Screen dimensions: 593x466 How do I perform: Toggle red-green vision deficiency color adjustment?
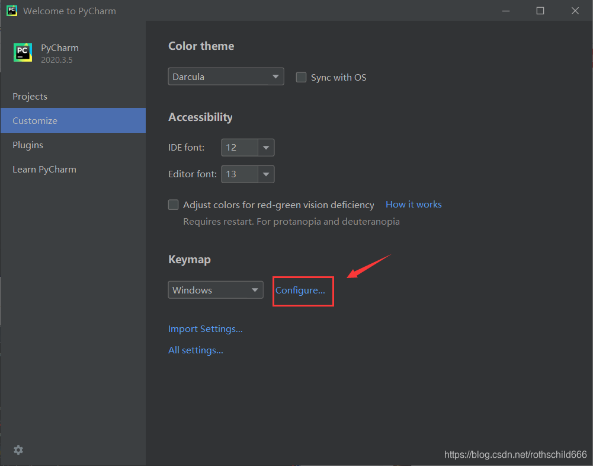tap(174, 205)
